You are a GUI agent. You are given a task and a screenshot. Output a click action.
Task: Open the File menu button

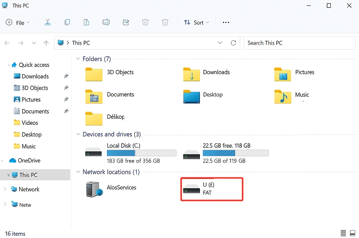click(x=18, y=23)
